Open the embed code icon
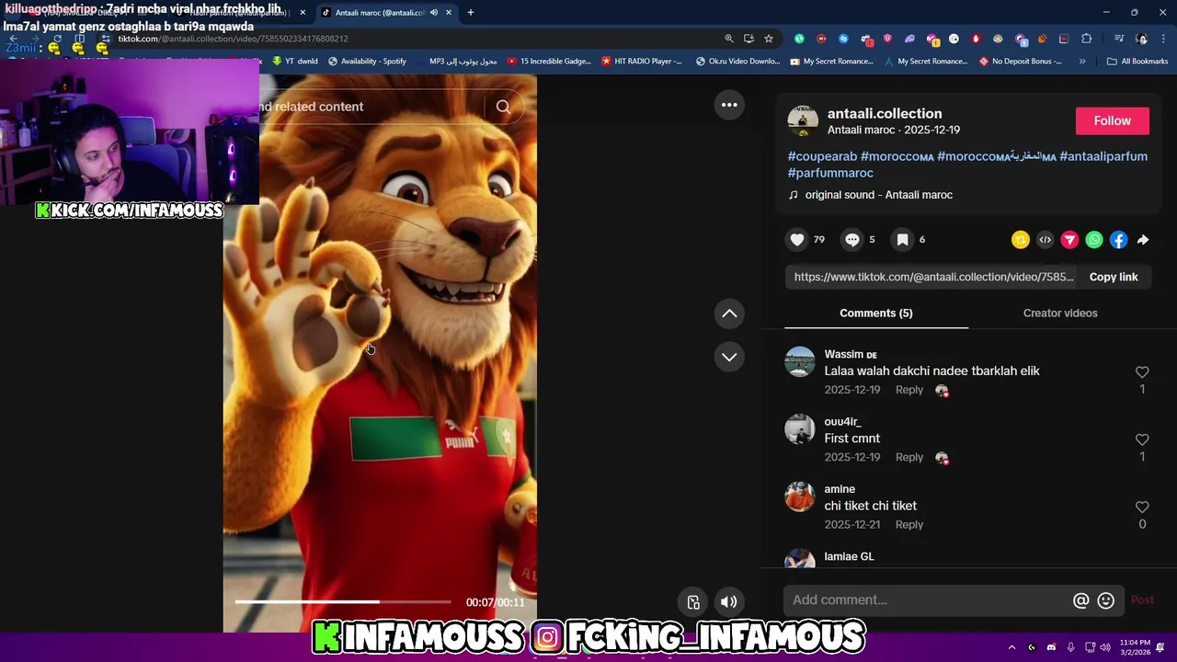Image resolution: width=1177 pixels, height=662 pixels. pos(1046,240)
